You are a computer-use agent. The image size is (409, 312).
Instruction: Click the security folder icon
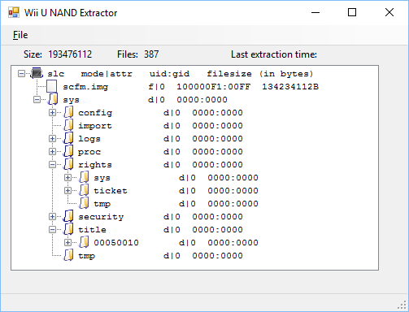68,216
